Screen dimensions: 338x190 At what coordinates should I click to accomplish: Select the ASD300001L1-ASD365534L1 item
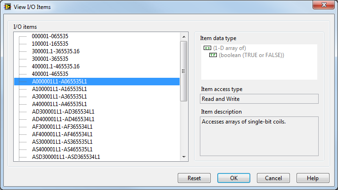pyautogui.click(x=66, y=157)
